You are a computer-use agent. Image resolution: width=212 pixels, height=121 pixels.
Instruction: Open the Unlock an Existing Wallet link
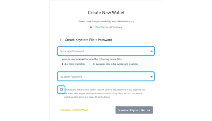click(x=74, y=110)
